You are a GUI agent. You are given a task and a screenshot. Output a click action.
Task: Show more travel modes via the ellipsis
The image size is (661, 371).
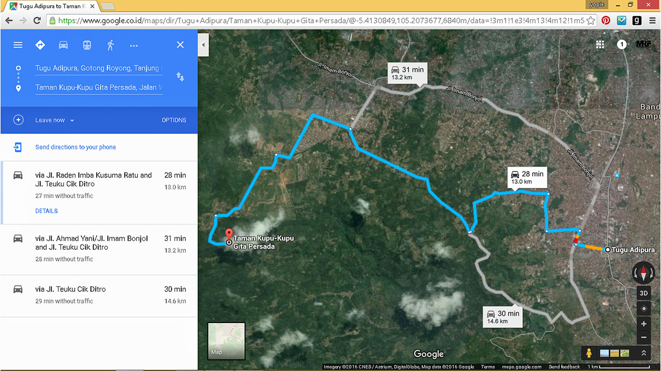point(134,45)
